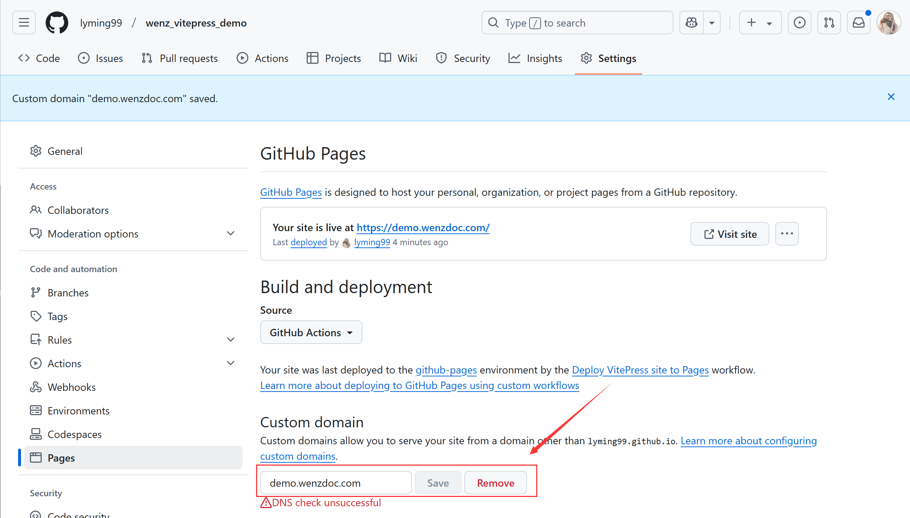The image size is (910, 518).
Task: Switch to the Insights tab
Action: pyautogui.click(x=535, y=58)
